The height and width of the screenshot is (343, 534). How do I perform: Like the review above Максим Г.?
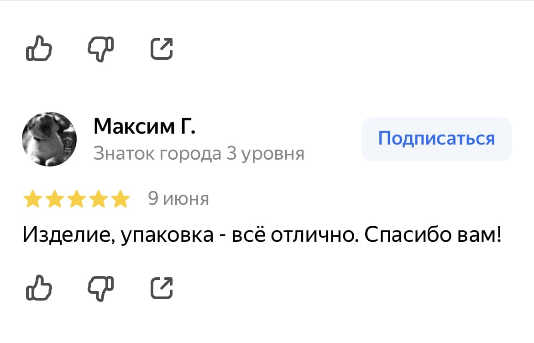[x=39, y=49]
